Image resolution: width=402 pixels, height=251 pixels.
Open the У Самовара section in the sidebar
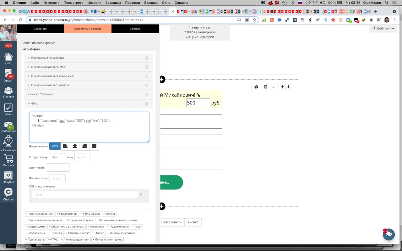pyautogui.click(x=8, y=144)
